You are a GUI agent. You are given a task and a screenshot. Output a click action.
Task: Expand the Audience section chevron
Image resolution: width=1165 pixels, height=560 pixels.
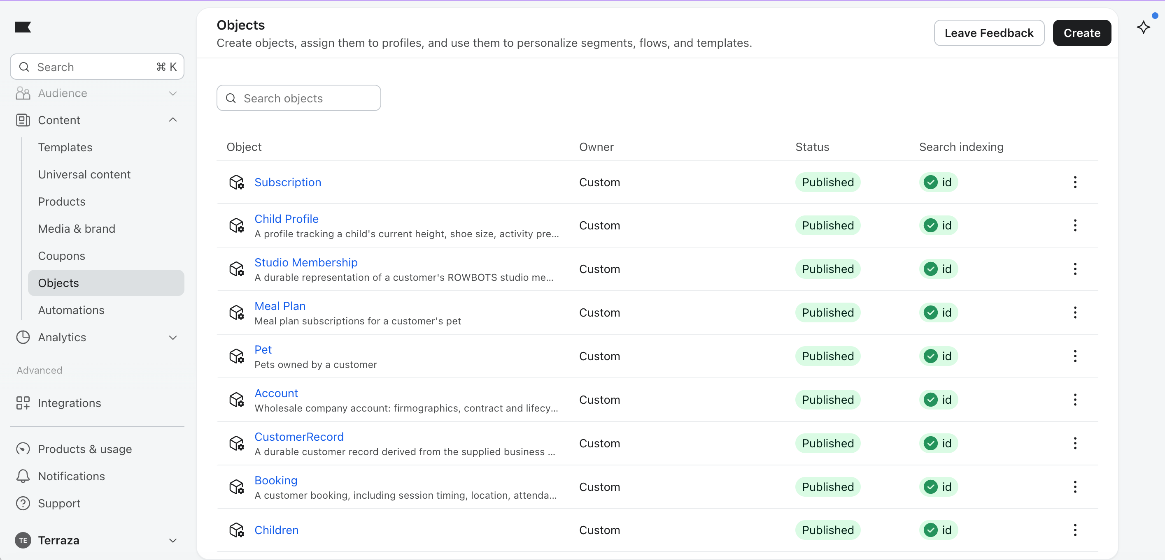173,93
